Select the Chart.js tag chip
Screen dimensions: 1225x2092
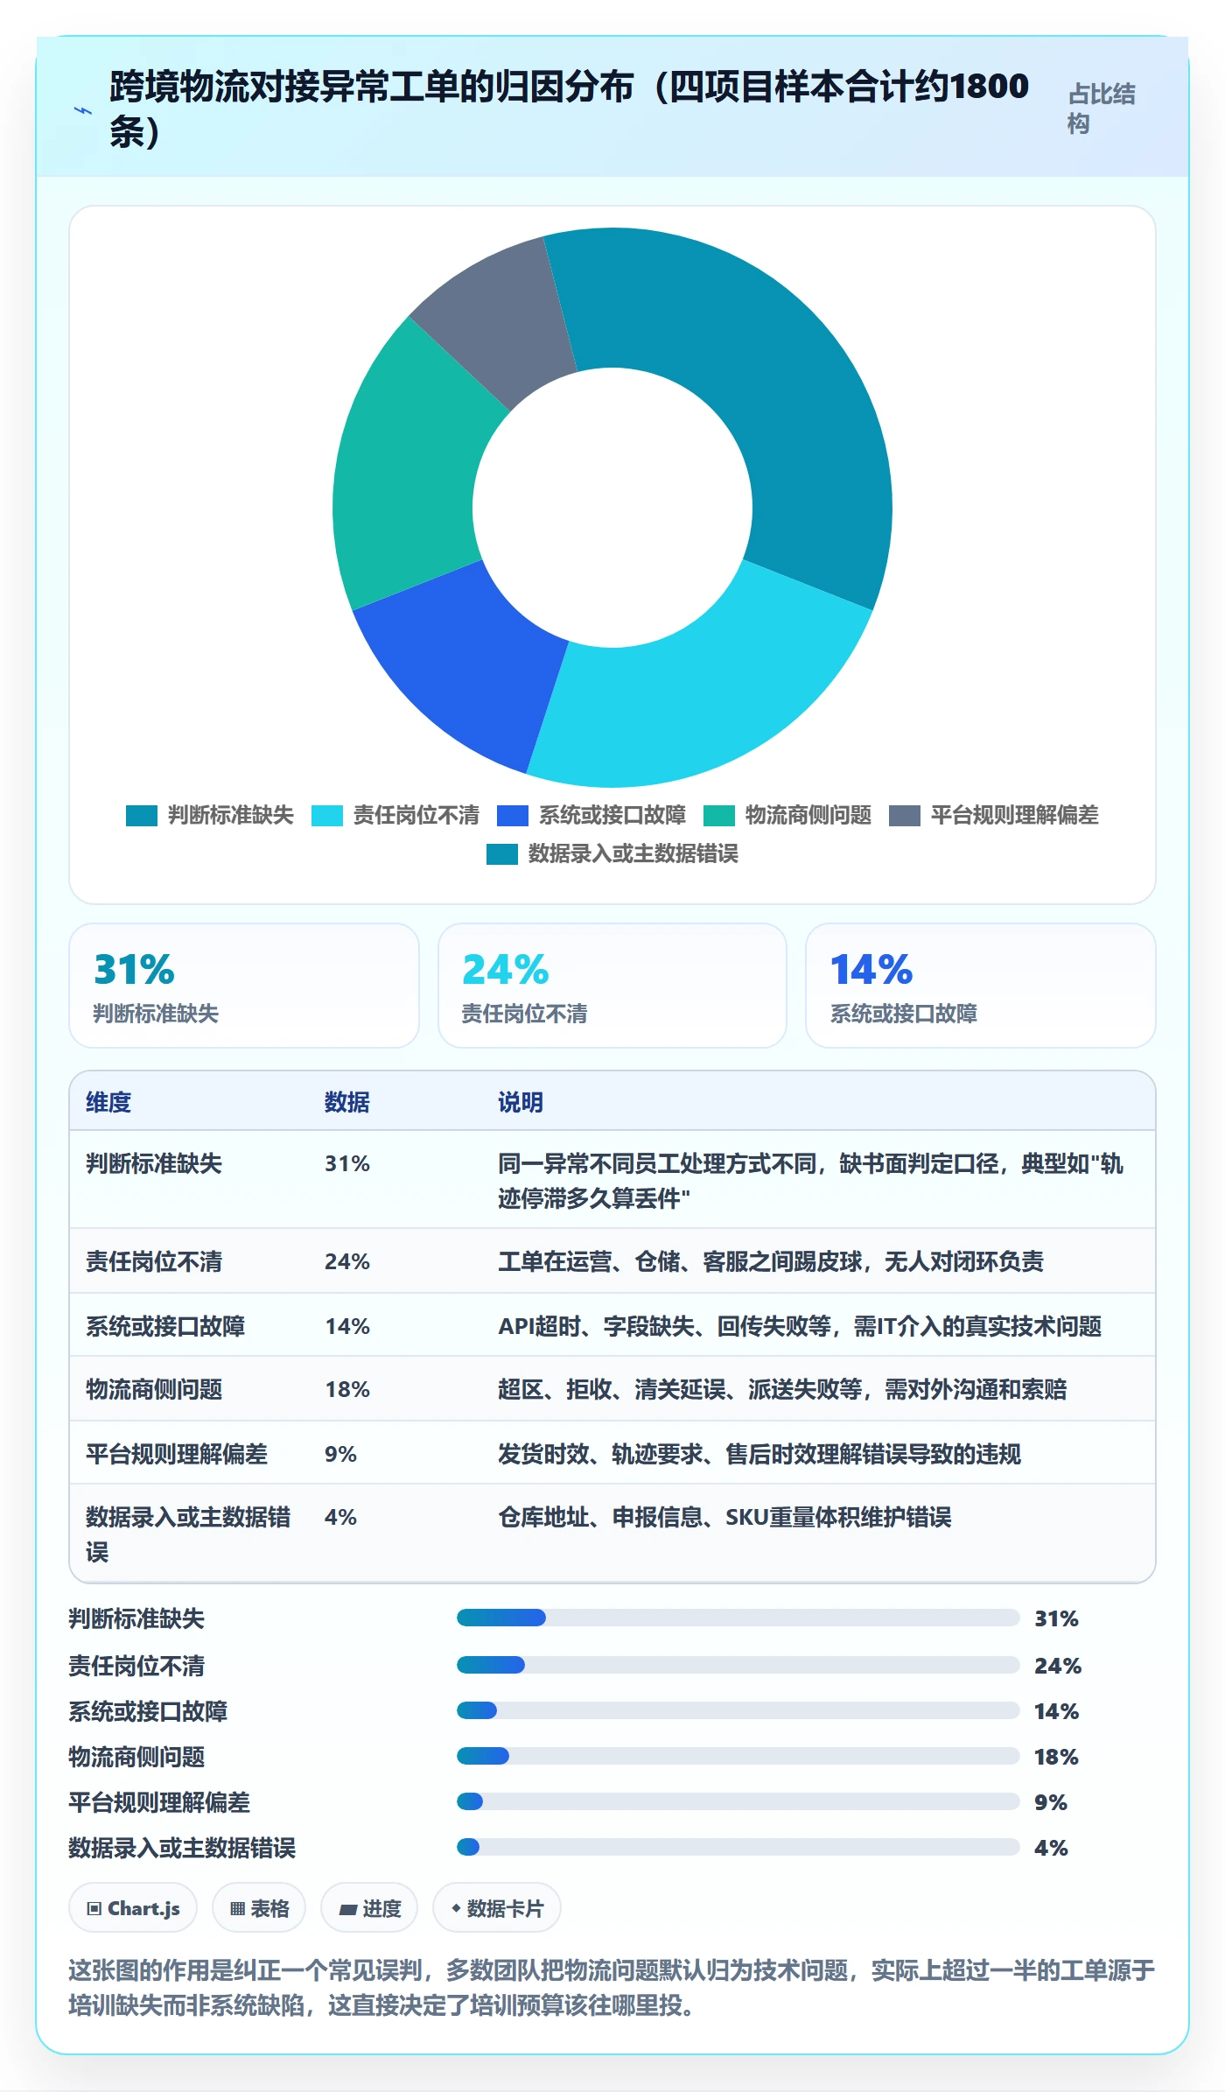click(133, 1908)
